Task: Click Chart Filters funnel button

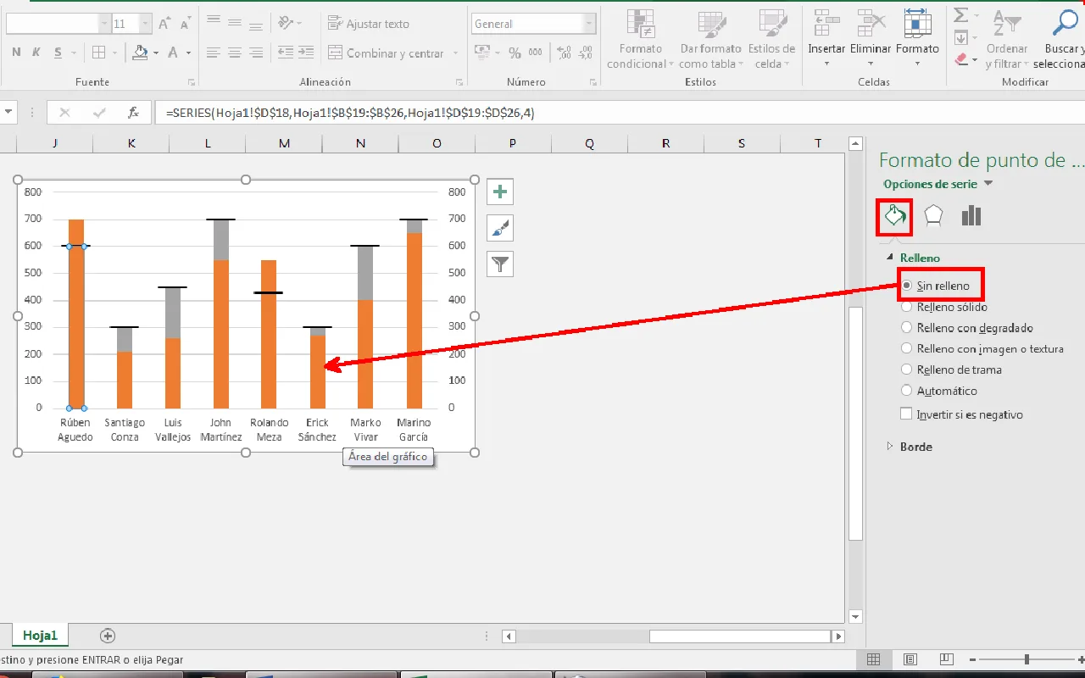Action: [500, 264]
